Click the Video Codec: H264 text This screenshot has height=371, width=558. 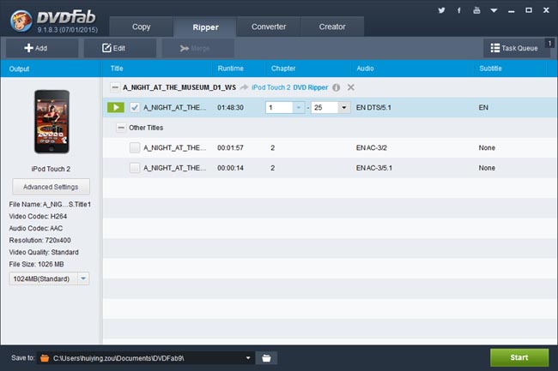point(38,216)
